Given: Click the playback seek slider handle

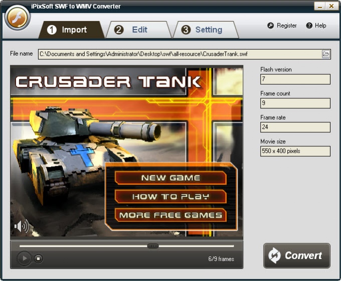Looking at the screenshot, I should coord(153,246).
